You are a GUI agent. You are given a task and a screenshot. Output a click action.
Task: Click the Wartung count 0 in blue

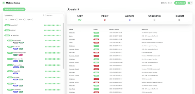129,20
